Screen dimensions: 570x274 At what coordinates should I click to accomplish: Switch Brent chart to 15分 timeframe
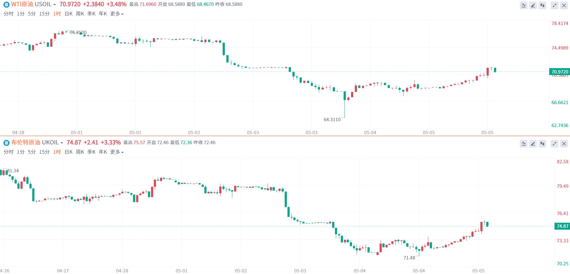click(x=44, y=152)
